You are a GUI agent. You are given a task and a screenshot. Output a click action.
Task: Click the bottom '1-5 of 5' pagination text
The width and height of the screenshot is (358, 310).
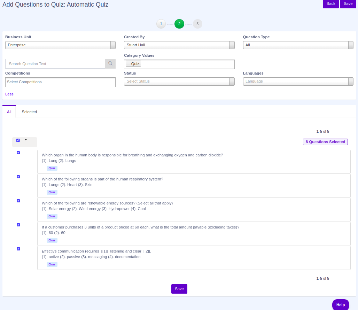322,279
